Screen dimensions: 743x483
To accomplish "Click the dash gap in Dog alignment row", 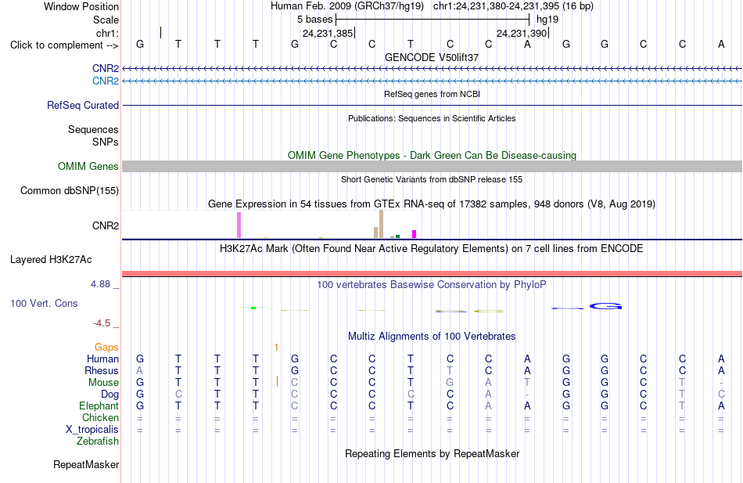I will [x=527, y=395].
